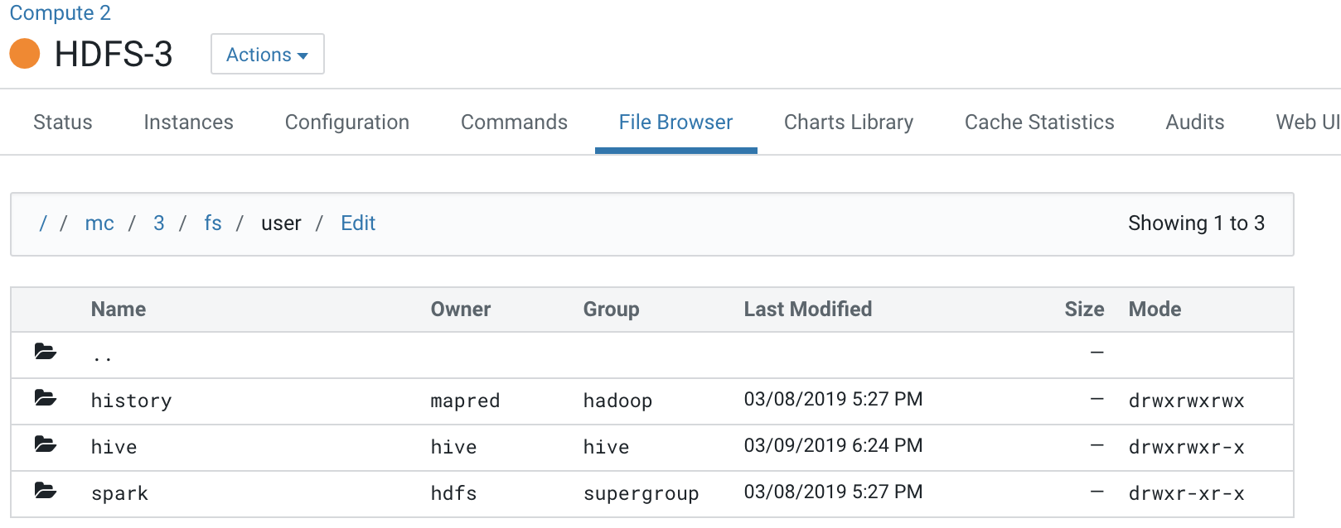Click the spark row folder icon

click(46, 492)
